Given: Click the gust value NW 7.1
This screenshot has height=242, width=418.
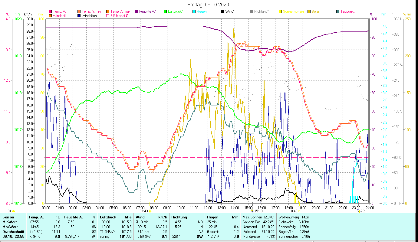Looking at the screenshot, I should click(x=162, y=227).
